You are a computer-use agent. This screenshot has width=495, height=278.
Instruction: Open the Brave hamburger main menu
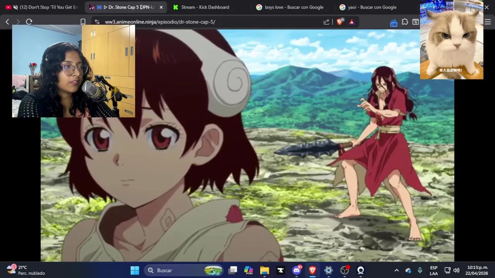pos(488,22)
